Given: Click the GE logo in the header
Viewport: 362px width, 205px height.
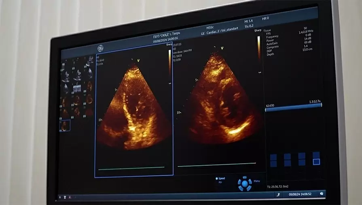Looking at the screenshot, I should [x=100, y=48].
